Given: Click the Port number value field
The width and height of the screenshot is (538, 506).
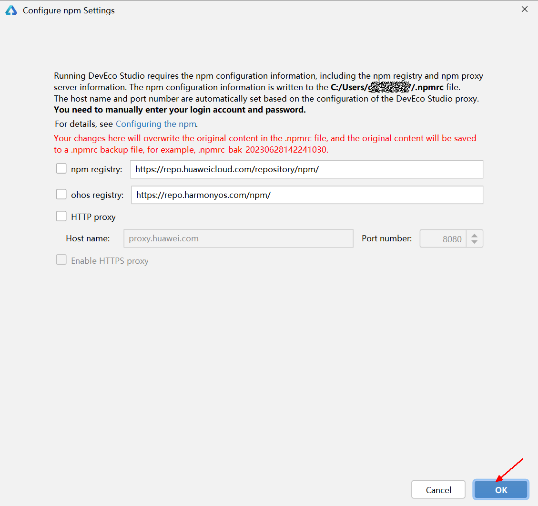Looking at the screenshot, I should [443, 238].
